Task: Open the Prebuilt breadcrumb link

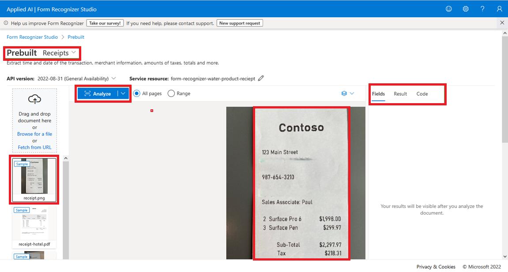Action: (x=76, y=37)
